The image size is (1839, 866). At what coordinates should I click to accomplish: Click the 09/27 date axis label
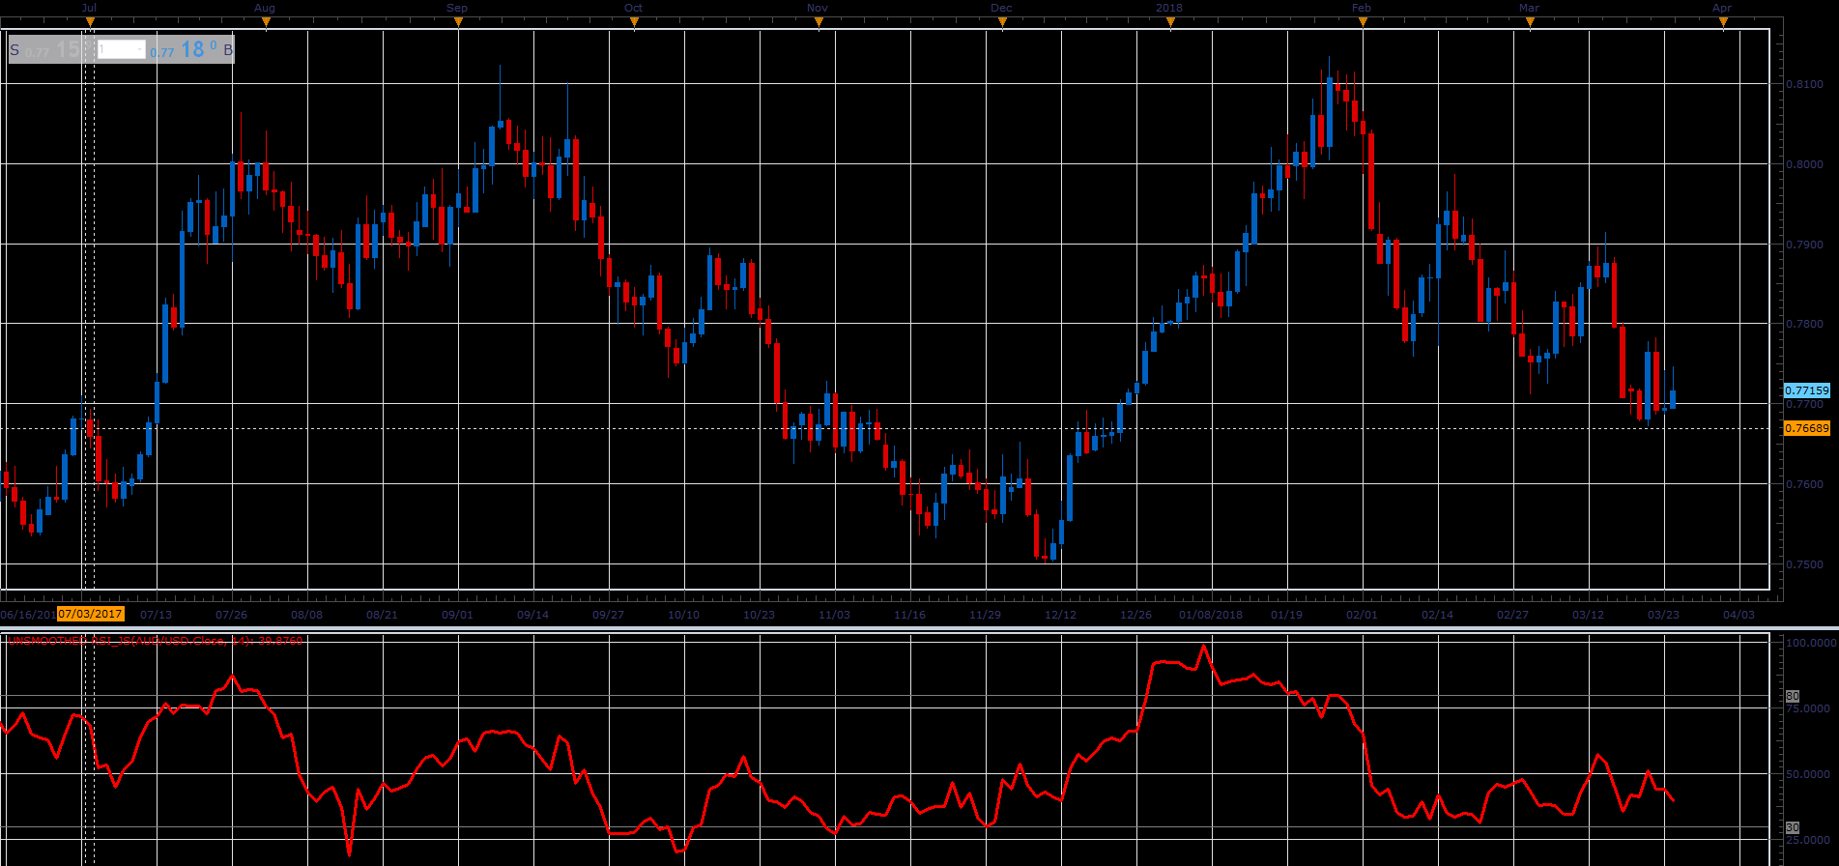tap(608, 615)
